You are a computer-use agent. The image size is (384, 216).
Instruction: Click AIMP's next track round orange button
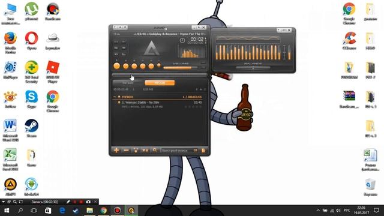pos(151,66)
